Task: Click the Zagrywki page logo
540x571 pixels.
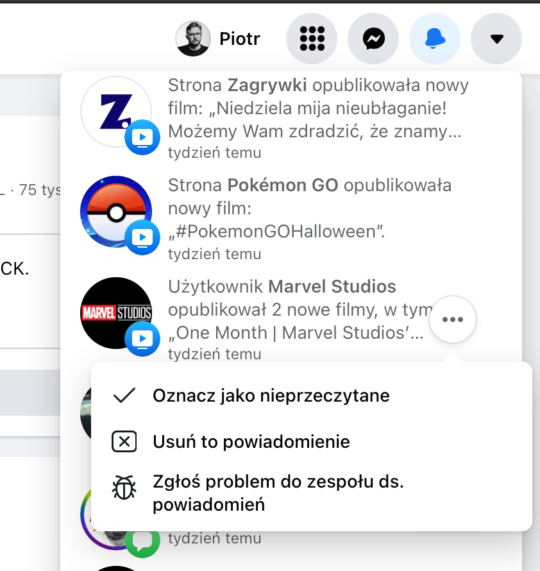Action: click(116, 112)
